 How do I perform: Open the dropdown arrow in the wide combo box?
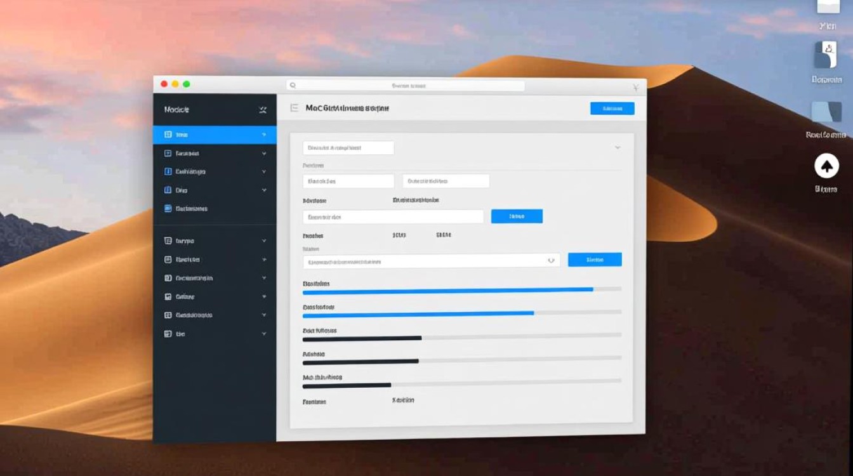coord(550,260)
